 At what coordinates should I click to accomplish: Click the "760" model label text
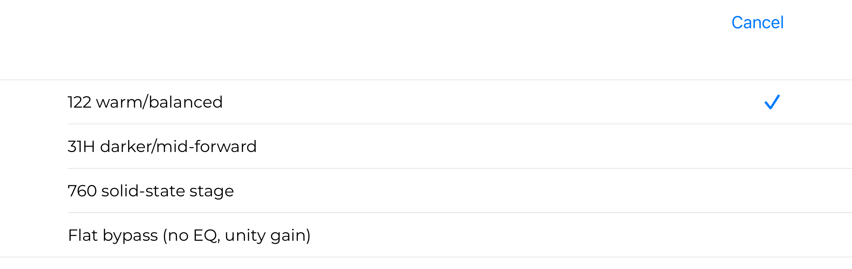coord(82,191)
